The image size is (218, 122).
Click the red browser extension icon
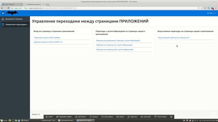tap(213, 8)
